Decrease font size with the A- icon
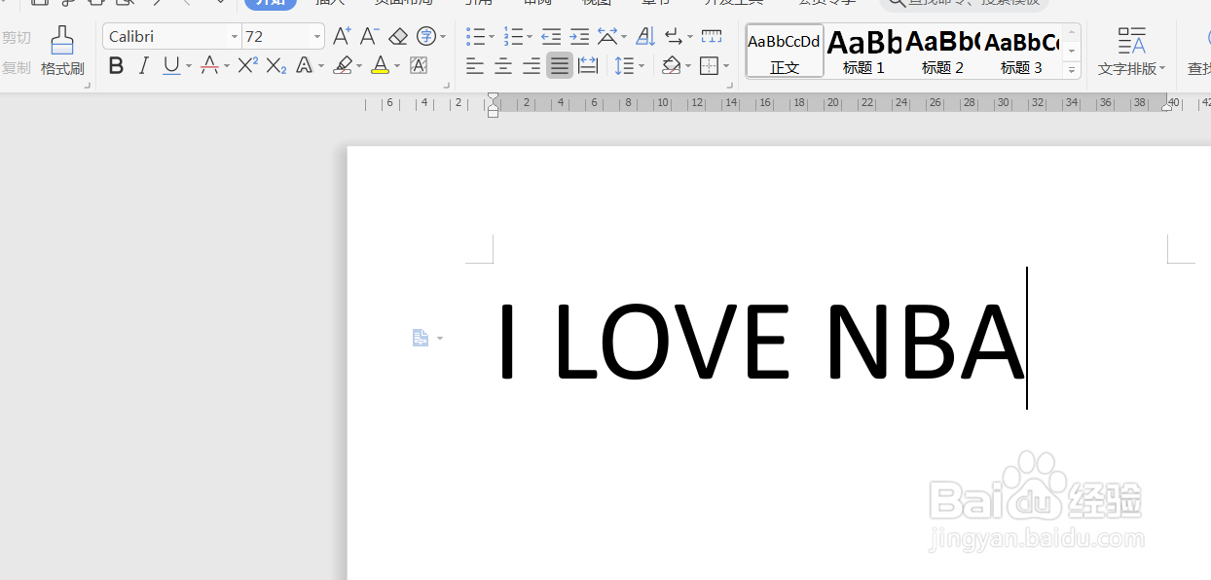Screen dimensions: 1211x580 point(369,37)
